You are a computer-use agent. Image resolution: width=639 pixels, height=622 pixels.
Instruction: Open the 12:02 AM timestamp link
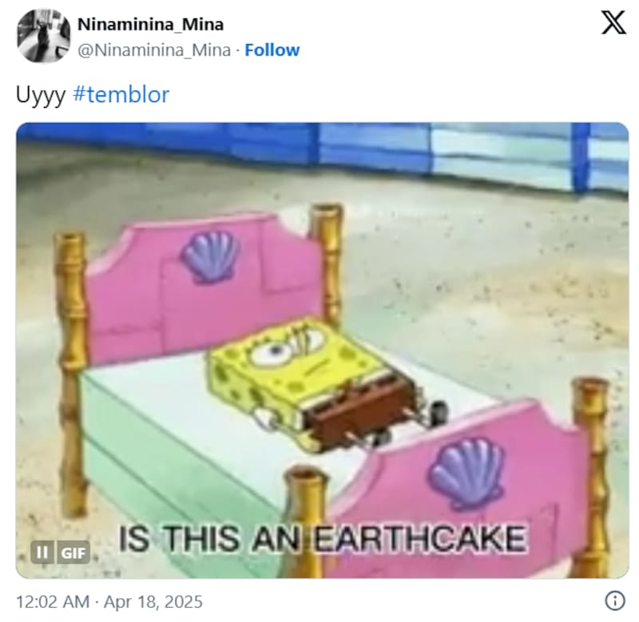(x=53, y=601)
